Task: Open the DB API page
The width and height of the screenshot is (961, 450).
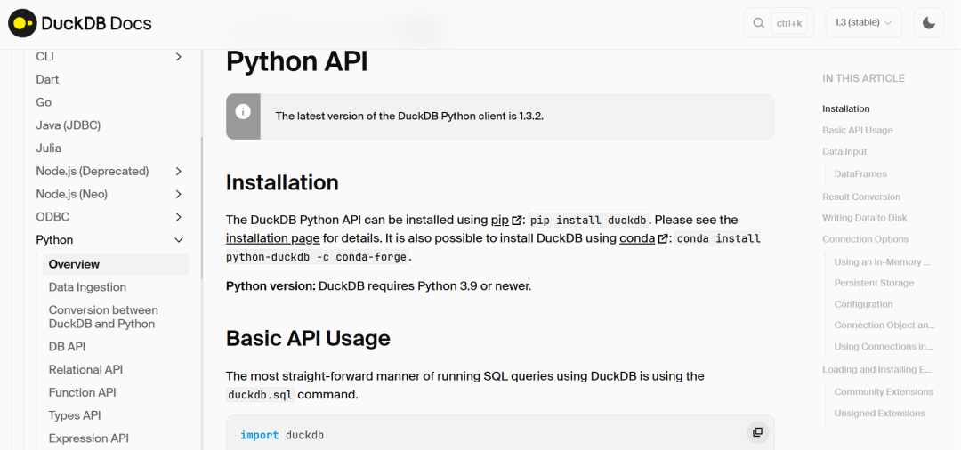Action: [x=67, y=347]
